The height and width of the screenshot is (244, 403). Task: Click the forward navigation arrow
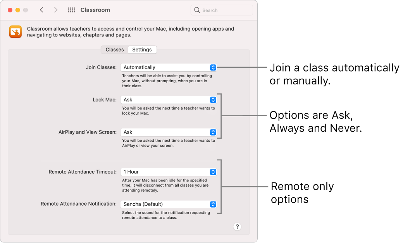(x=56, y=10)
